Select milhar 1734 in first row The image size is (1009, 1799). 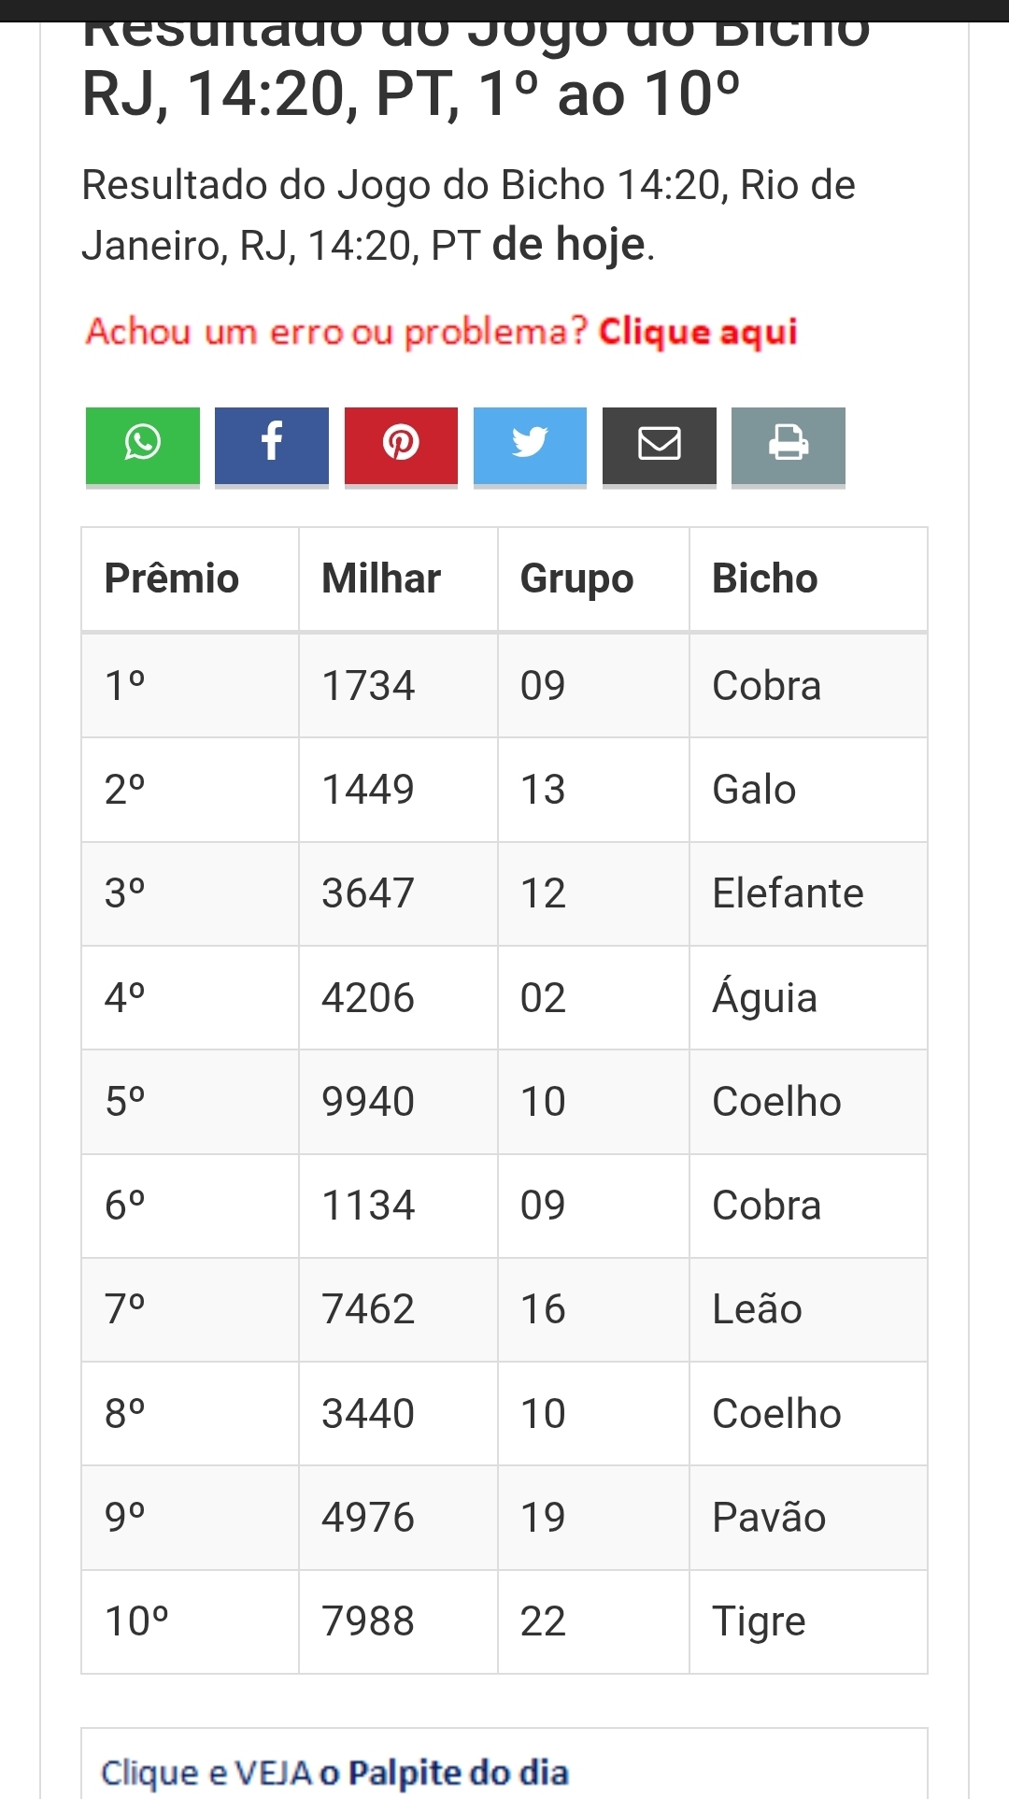[x=368, y=686]
